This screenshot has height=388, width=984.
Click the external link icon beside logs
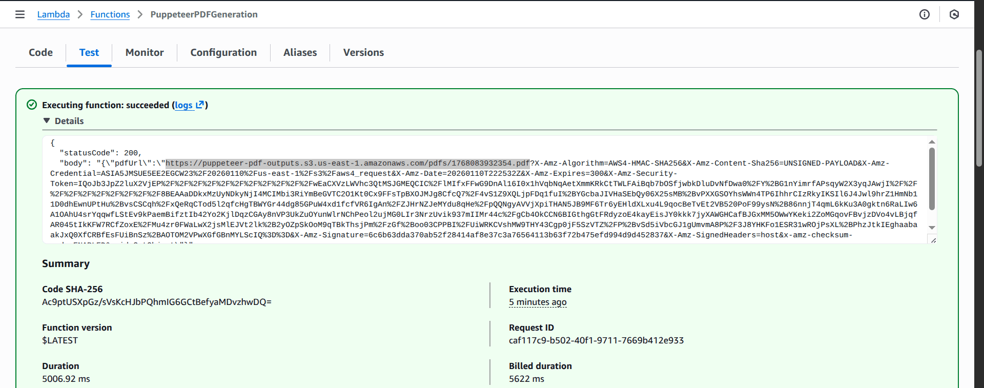point(200,105)
